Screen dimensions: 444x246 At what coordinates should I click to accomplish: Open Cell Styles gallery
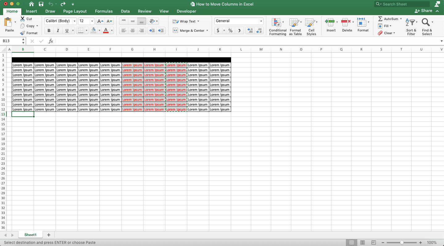[311, 27]
